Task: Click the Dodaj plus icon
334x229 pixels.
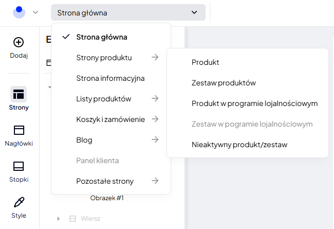Action: click(x=19, y=42)
